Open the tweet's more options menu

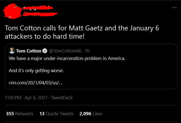[174, 7]
